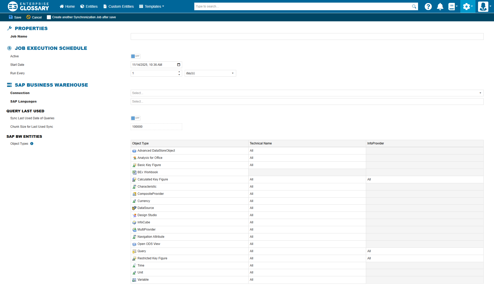
Task: Open the day(s) interval dropdown
Action: (210, 73)
